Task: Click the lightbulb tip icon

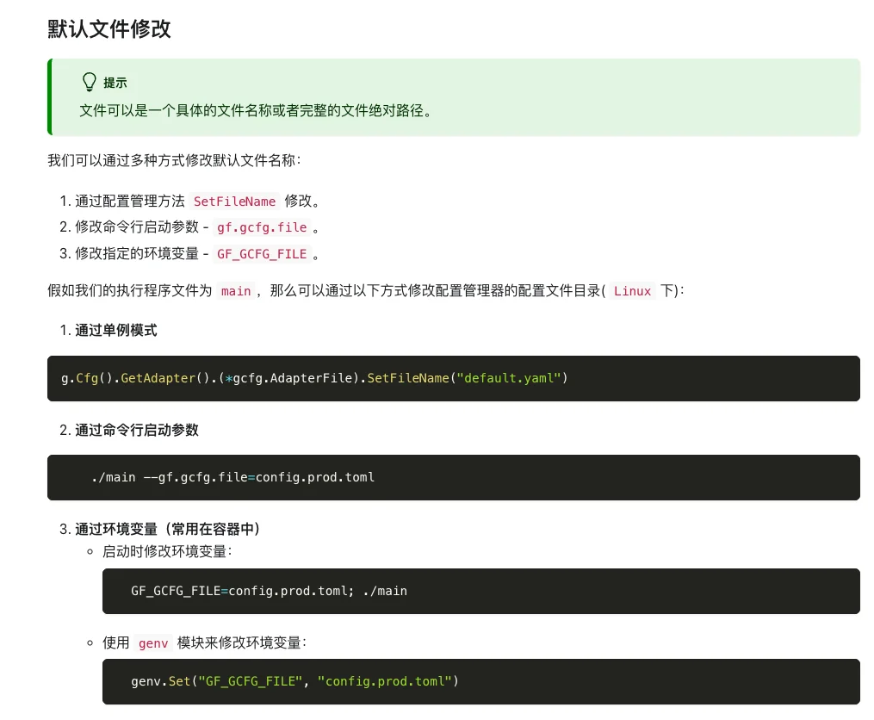Action: click(89, 82)
